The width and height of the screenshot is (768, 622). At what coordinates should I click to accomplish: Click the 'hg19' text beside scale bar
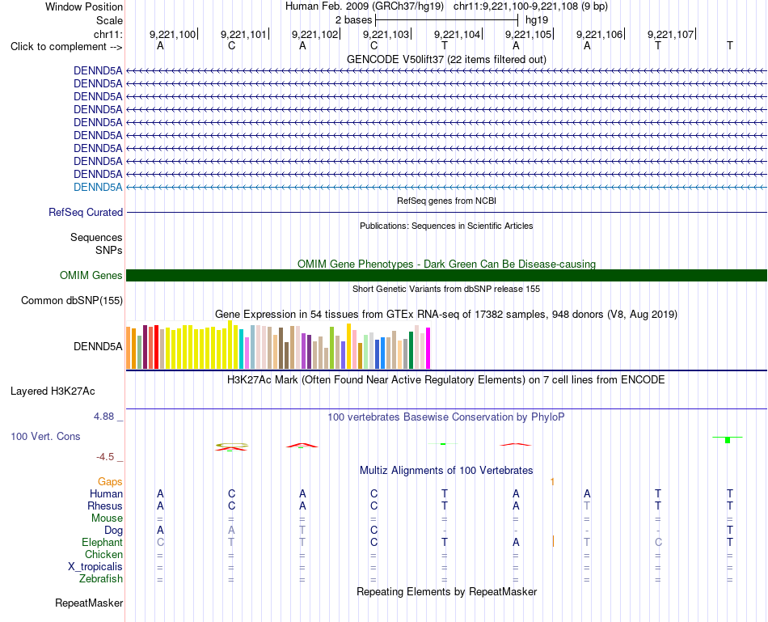537,20
